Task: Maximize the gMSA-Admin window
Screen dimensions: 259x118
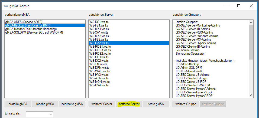Action: [238, 6]
